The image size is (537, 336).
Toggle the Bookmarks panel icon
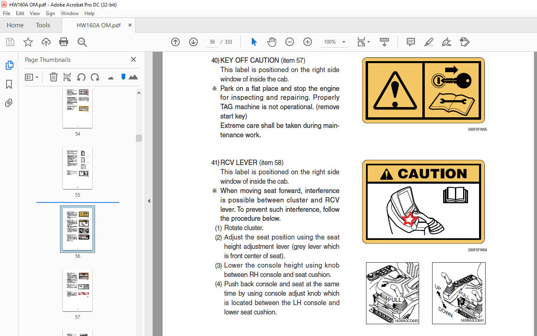(9, 84)
